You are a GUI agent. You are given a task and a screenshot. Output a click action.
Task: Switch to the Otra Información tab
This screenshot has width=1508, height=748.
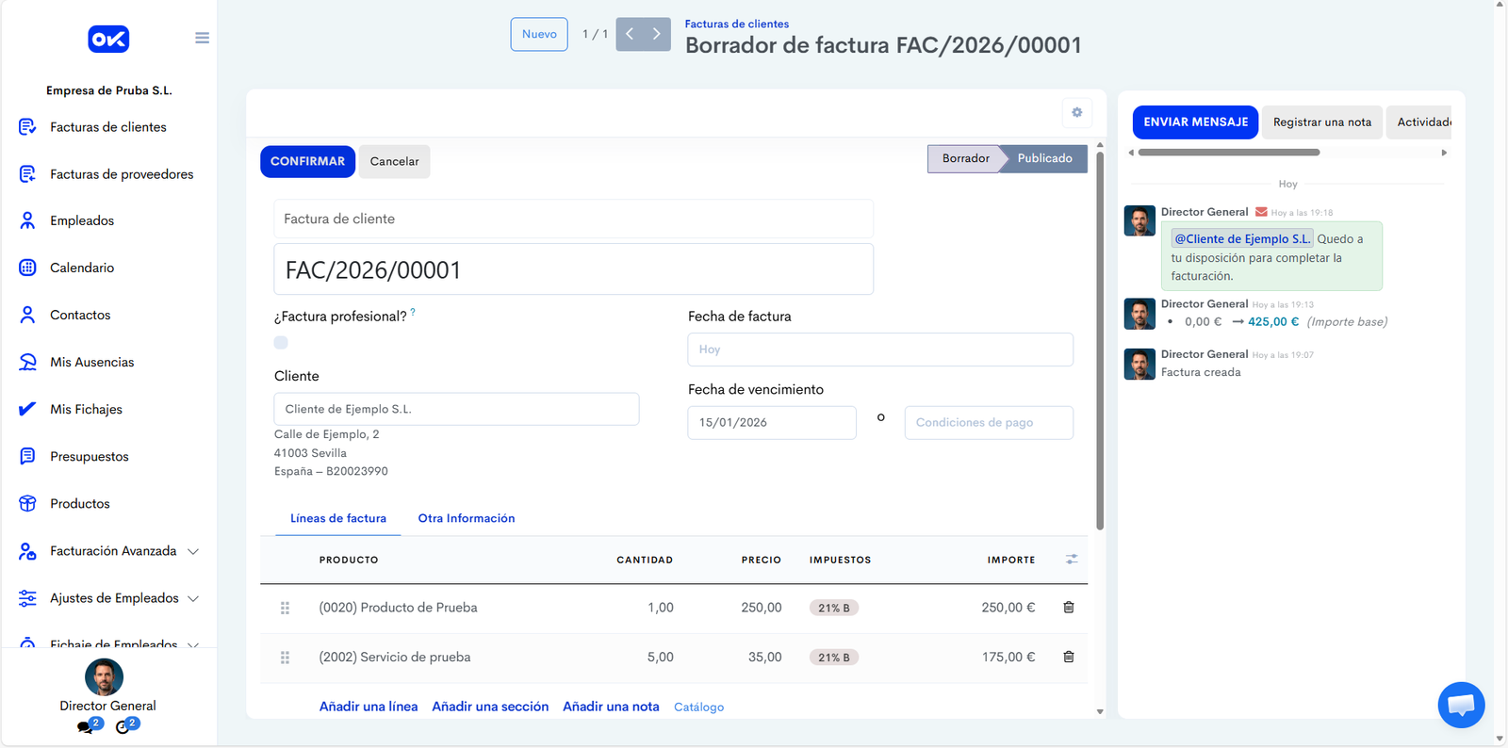(466, 518)
